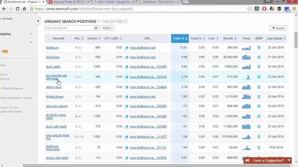View SERP snapshot for duck teeth keyword
298x167 pixels.
coord(259,67)
